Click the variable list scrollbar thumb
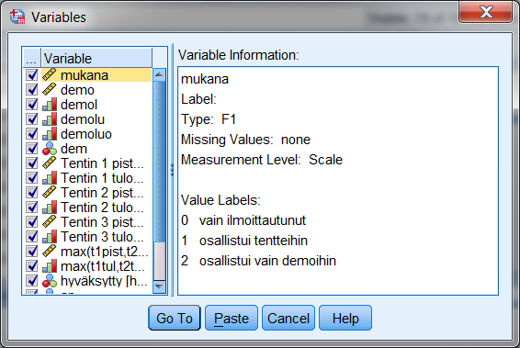 pos(159,162)
